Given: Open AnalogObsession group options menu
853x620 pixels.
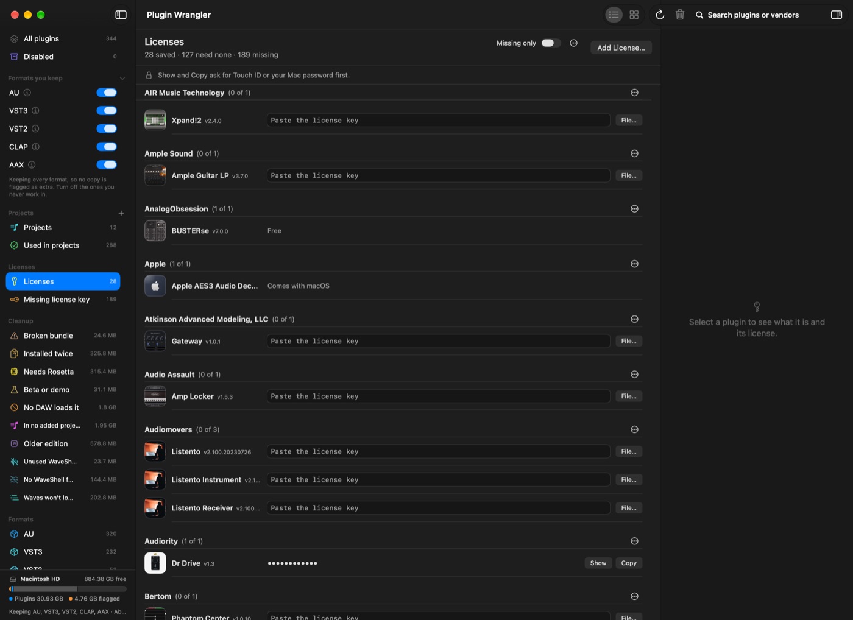Looking at the screenshot, I should [634, 209].
